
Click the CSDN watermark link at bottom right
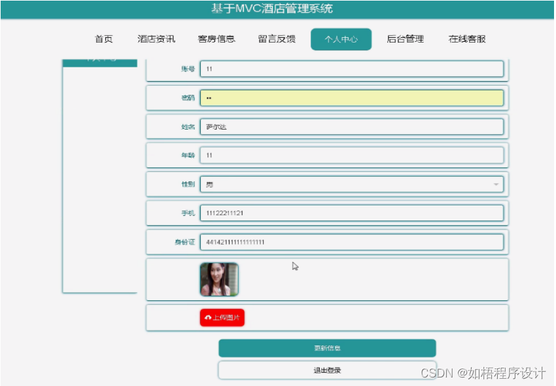click(483, 371)
